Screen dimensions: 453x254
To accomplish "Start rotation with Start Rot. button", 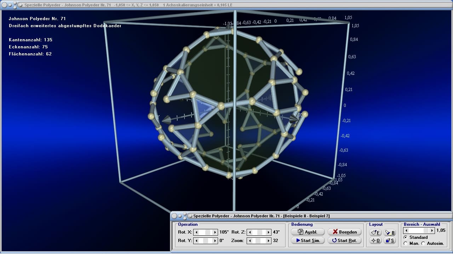I will [345, 241].
